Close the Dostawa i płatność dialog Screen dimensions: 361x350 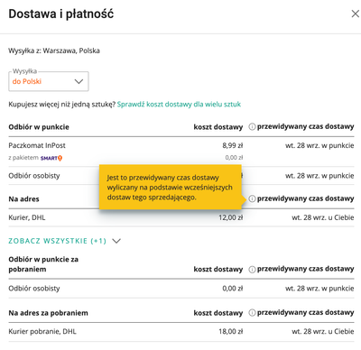coord(356,14)
